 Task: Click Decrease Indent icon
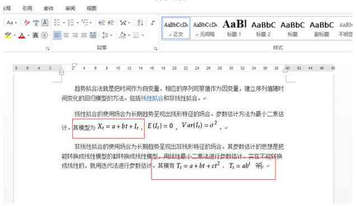pos(102,22)
